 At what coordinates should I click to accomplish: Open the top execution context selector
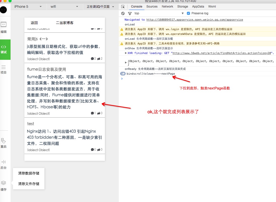[159, 13]
